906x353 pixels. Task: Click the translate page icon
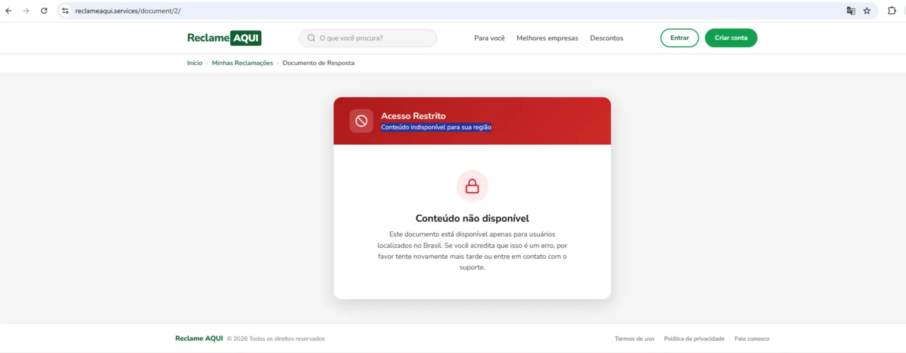pos(851,11)
